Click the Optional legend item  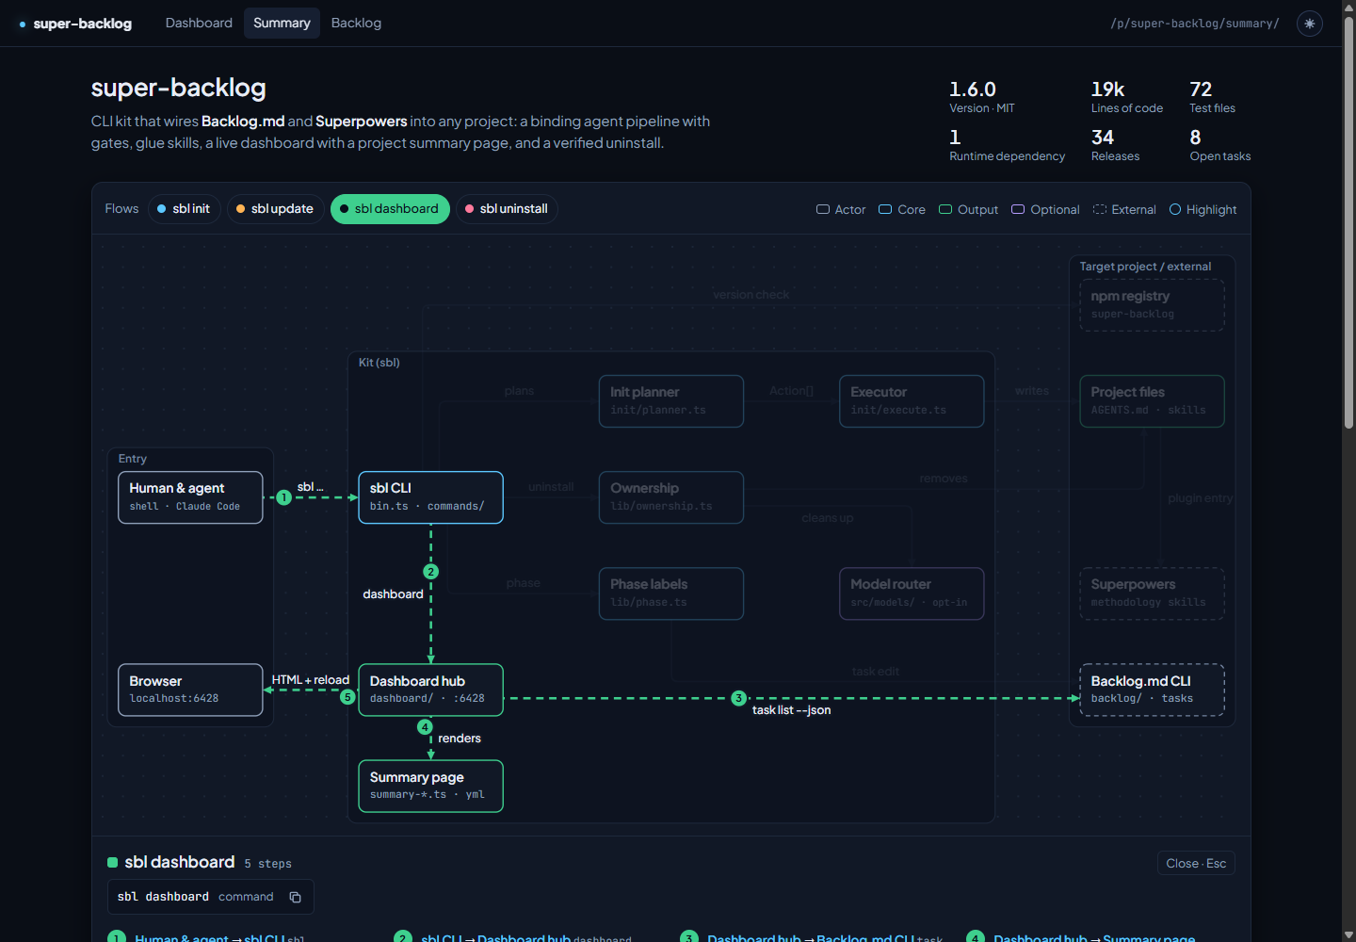(x=1045, y=210)
